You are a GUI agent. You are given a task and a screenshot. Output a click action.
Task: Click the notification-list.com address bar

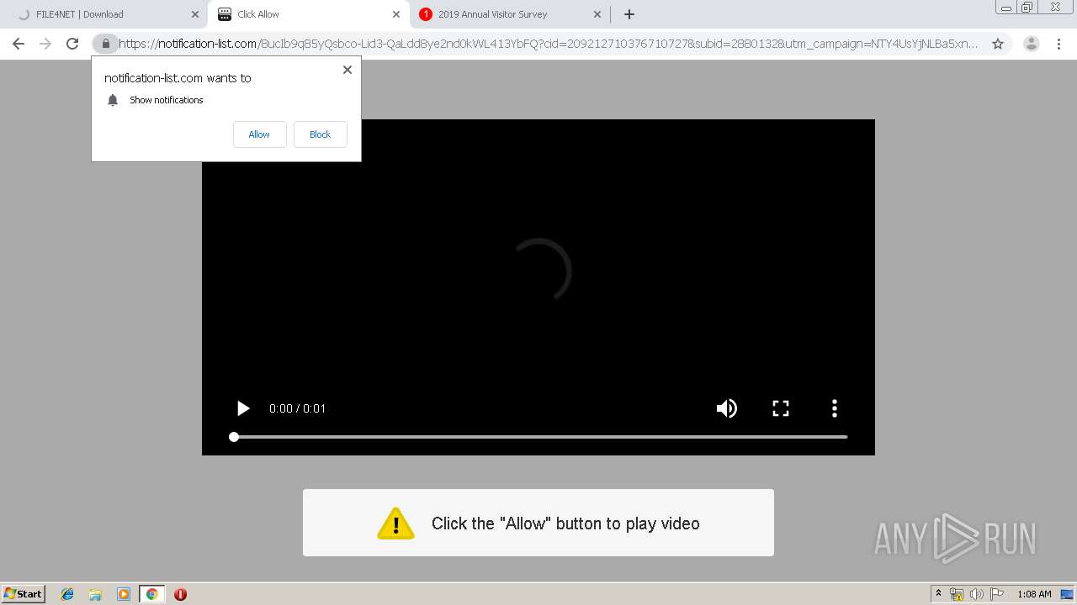(x=547, y=44)
